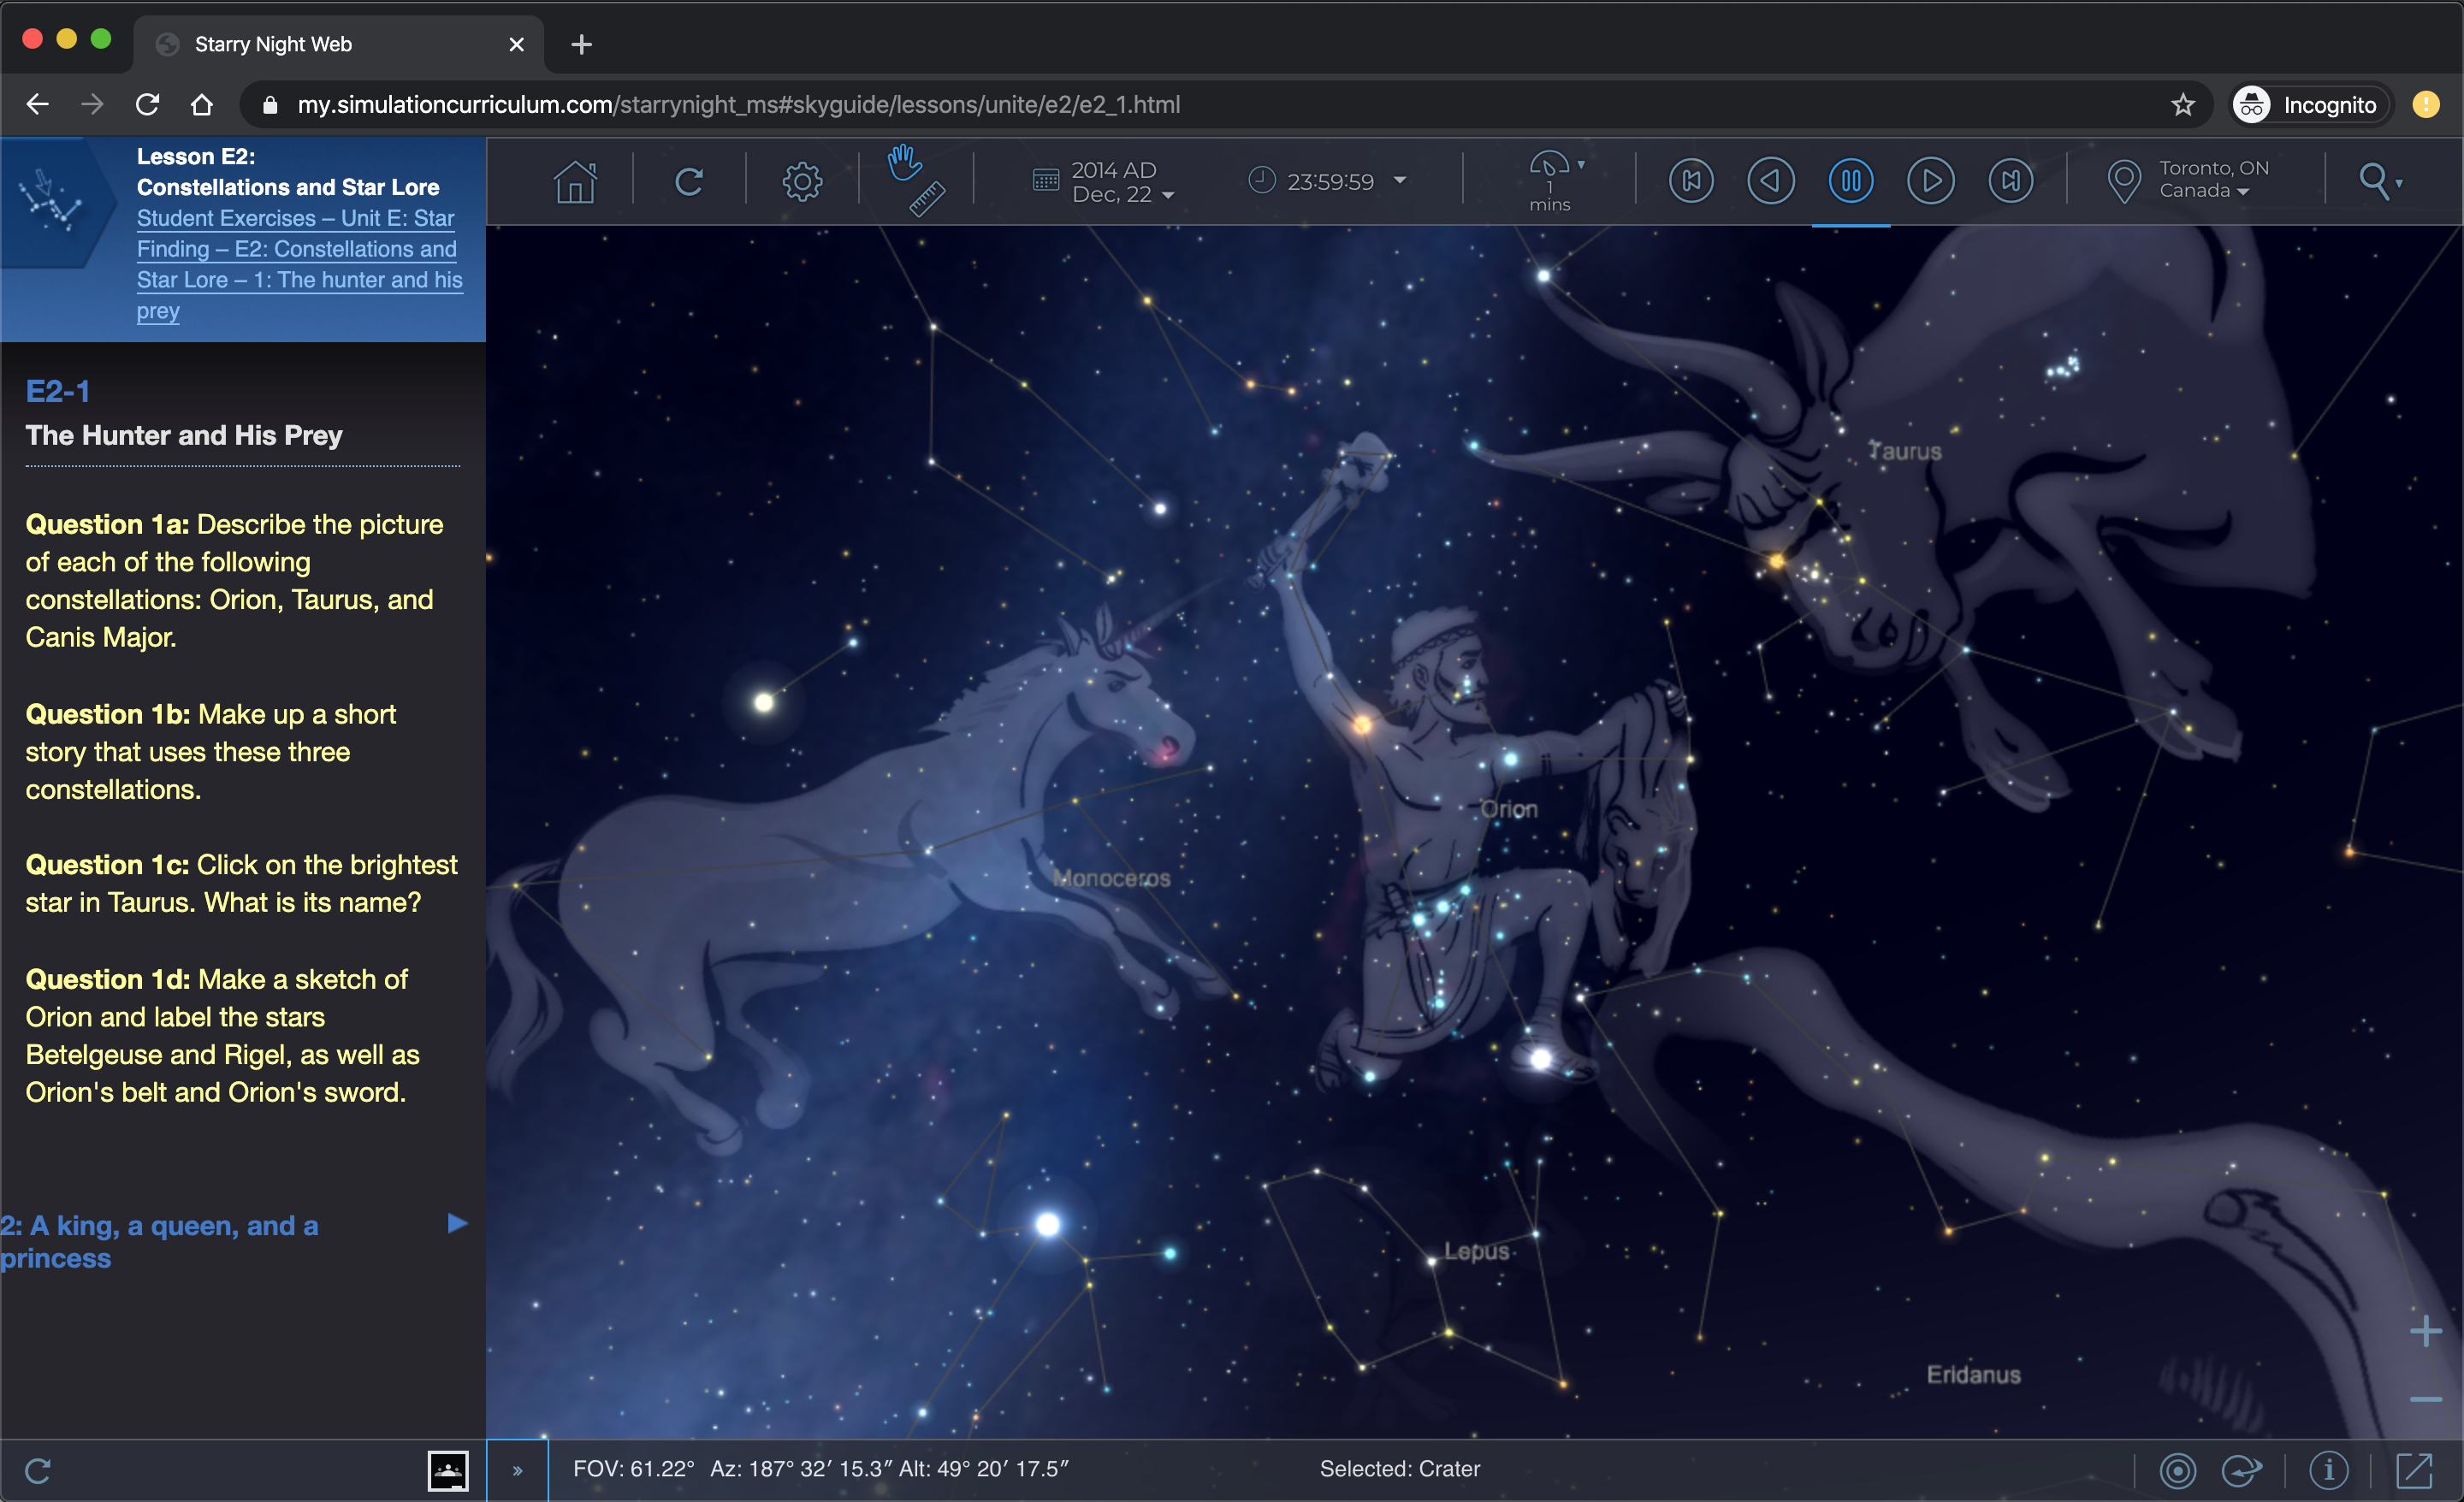Click the refresh sky view icon
2464x1502 pixels.
[x=690, y=181]
